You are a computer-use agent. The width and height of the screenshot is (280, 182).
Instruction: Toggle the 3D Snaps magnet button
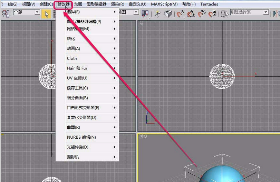181,13
